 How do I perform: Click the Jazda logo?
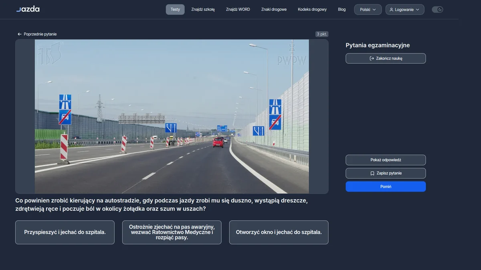click(28, 9)
